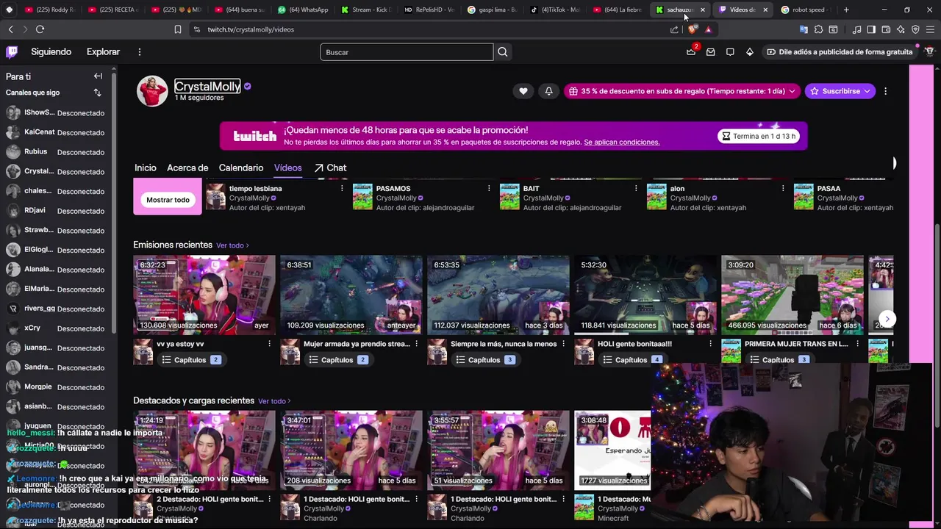Collapse the Para ti sidebar
941x529 pixels.
(x=98, y=76)
